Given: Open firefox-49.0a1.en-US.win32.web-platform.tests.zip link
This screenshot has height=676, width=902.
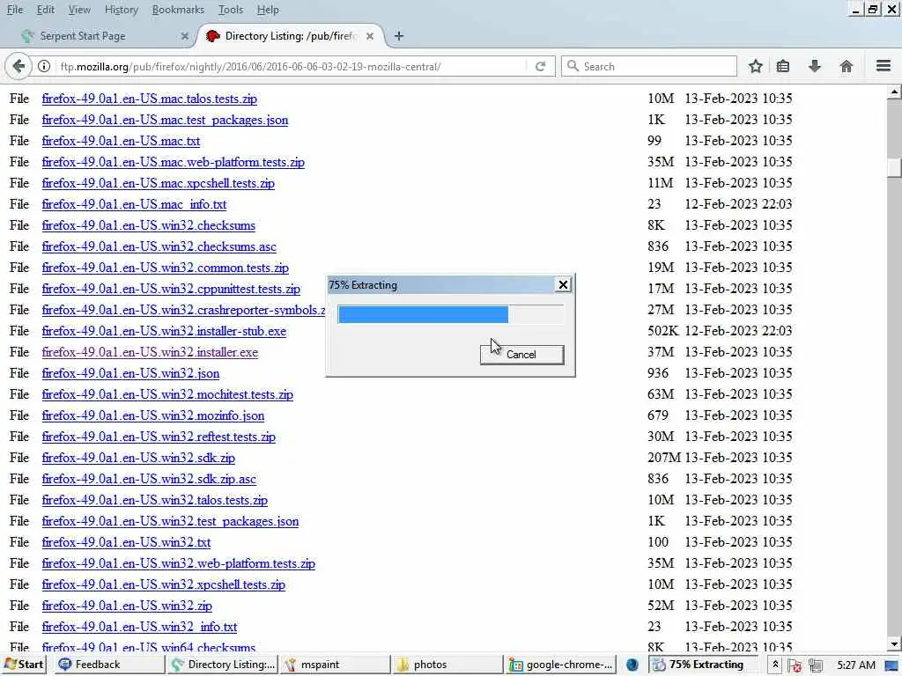Looking at the screenshot, I should pos(178,564).
